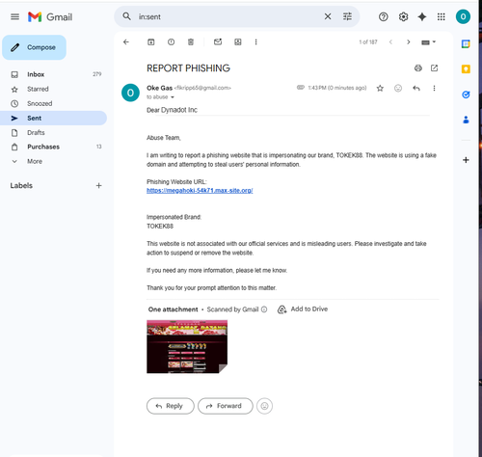482x457 pixels.
Task: Go to the older message arrow
Action: (x=409, y=41)
